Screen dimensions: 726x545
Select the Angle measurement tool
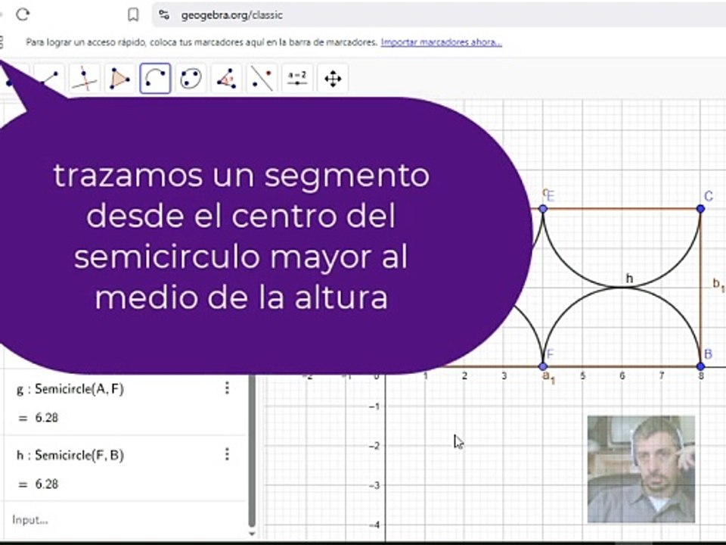click(226, 78)
